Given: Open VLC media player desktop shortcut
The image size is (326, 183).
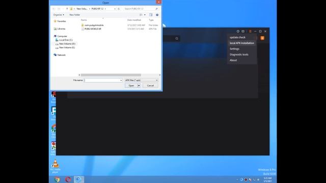Looking at the screenshot, I should [x=56, y=166].
